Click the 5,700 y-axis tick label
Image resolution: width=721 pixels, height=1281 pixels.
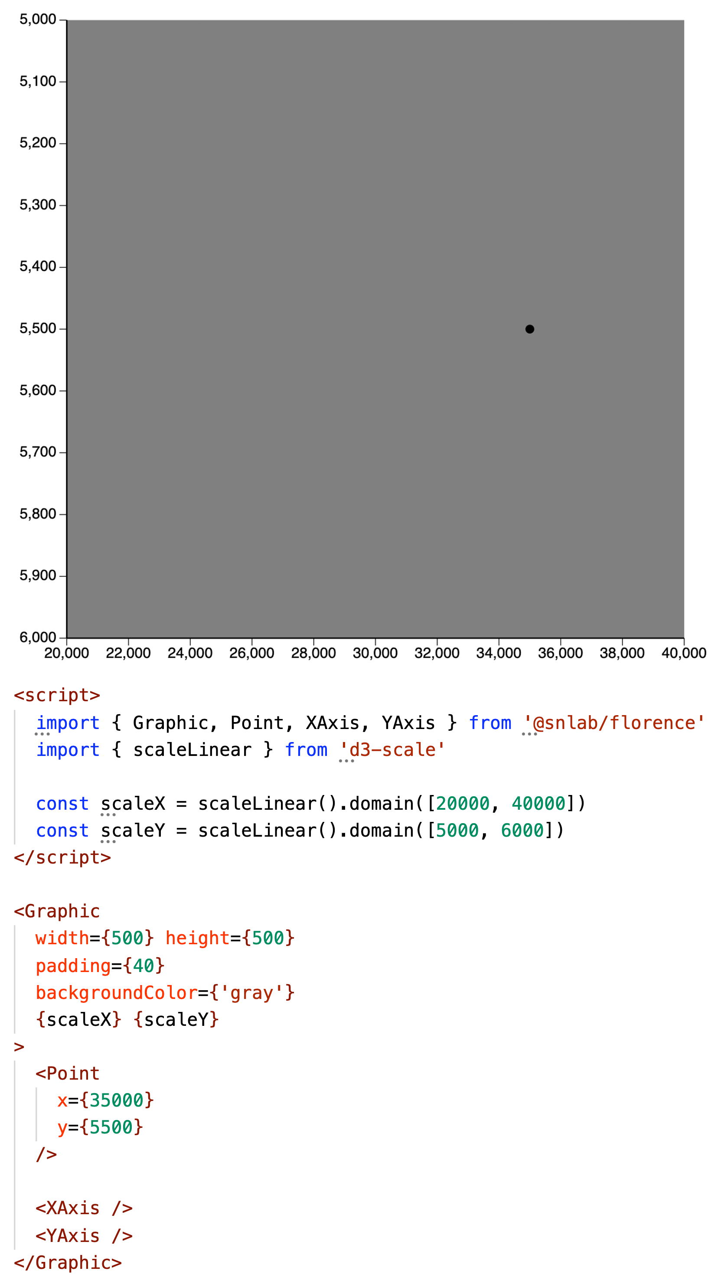coord(38,452)
